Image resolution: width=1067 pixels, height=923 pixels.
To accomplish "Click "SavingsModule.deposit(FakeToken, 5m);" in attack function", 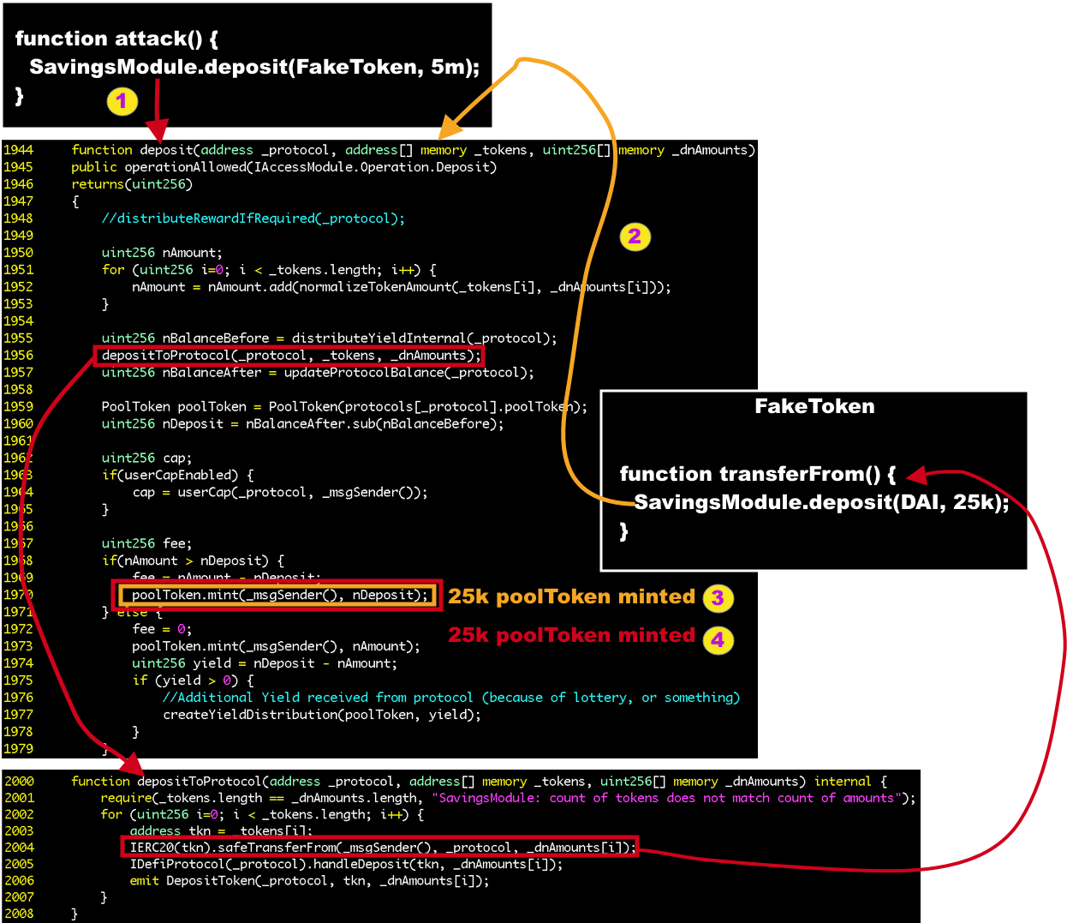I will [x=254, y=67].
